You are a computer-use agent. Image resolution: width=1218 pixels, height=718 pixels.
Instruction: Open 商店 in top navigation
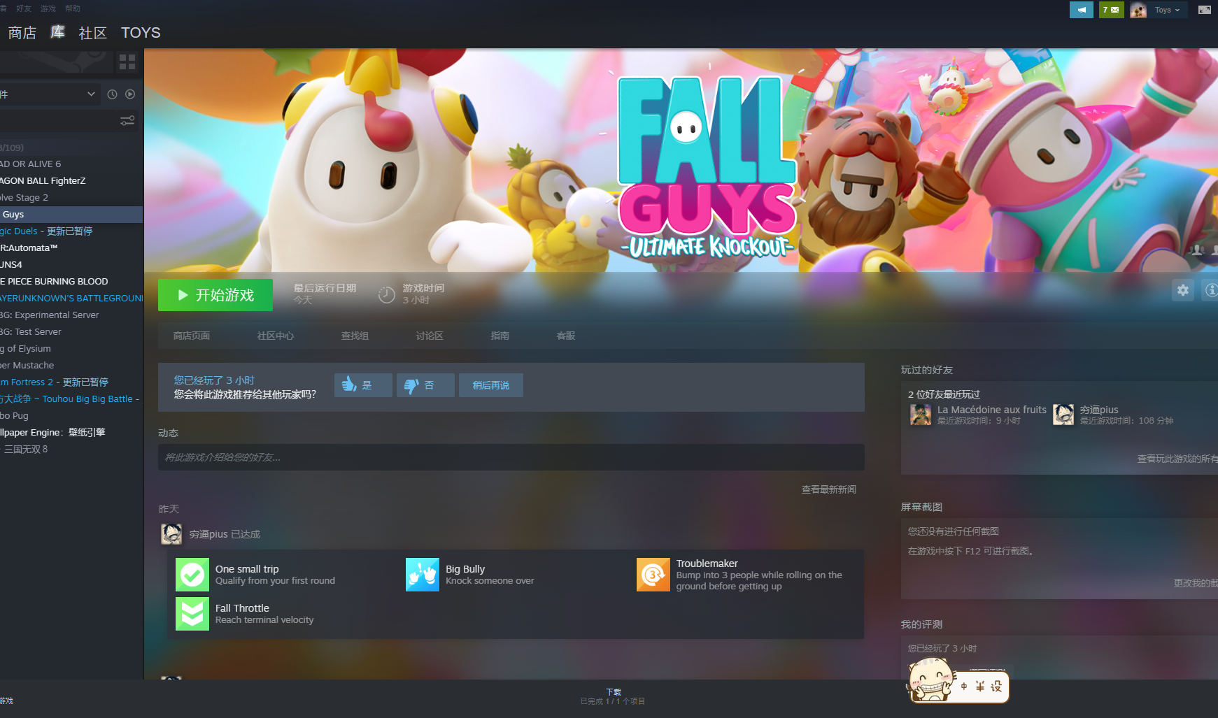click(x=22, y=33)
